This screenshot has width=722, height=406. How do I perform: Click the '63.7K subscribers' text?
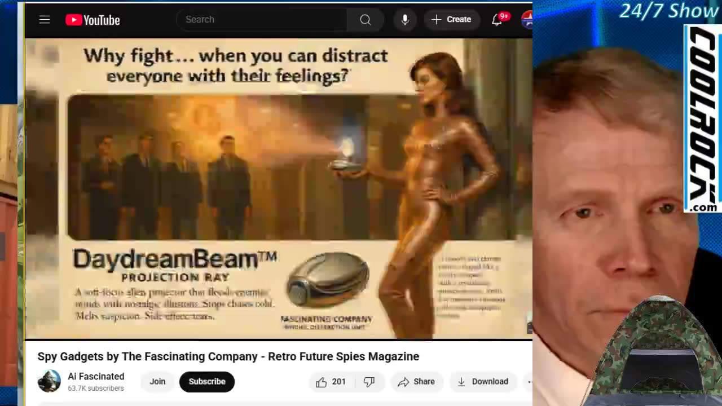96,389
